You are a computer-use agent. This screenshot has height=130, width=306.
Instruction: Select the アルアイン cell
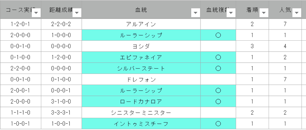click(141, 24)
